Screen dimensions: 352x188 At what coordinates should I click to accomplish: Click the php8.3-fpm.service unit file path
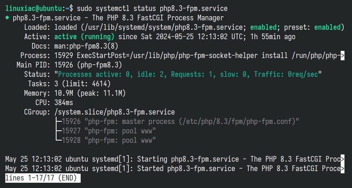point(162,28)
